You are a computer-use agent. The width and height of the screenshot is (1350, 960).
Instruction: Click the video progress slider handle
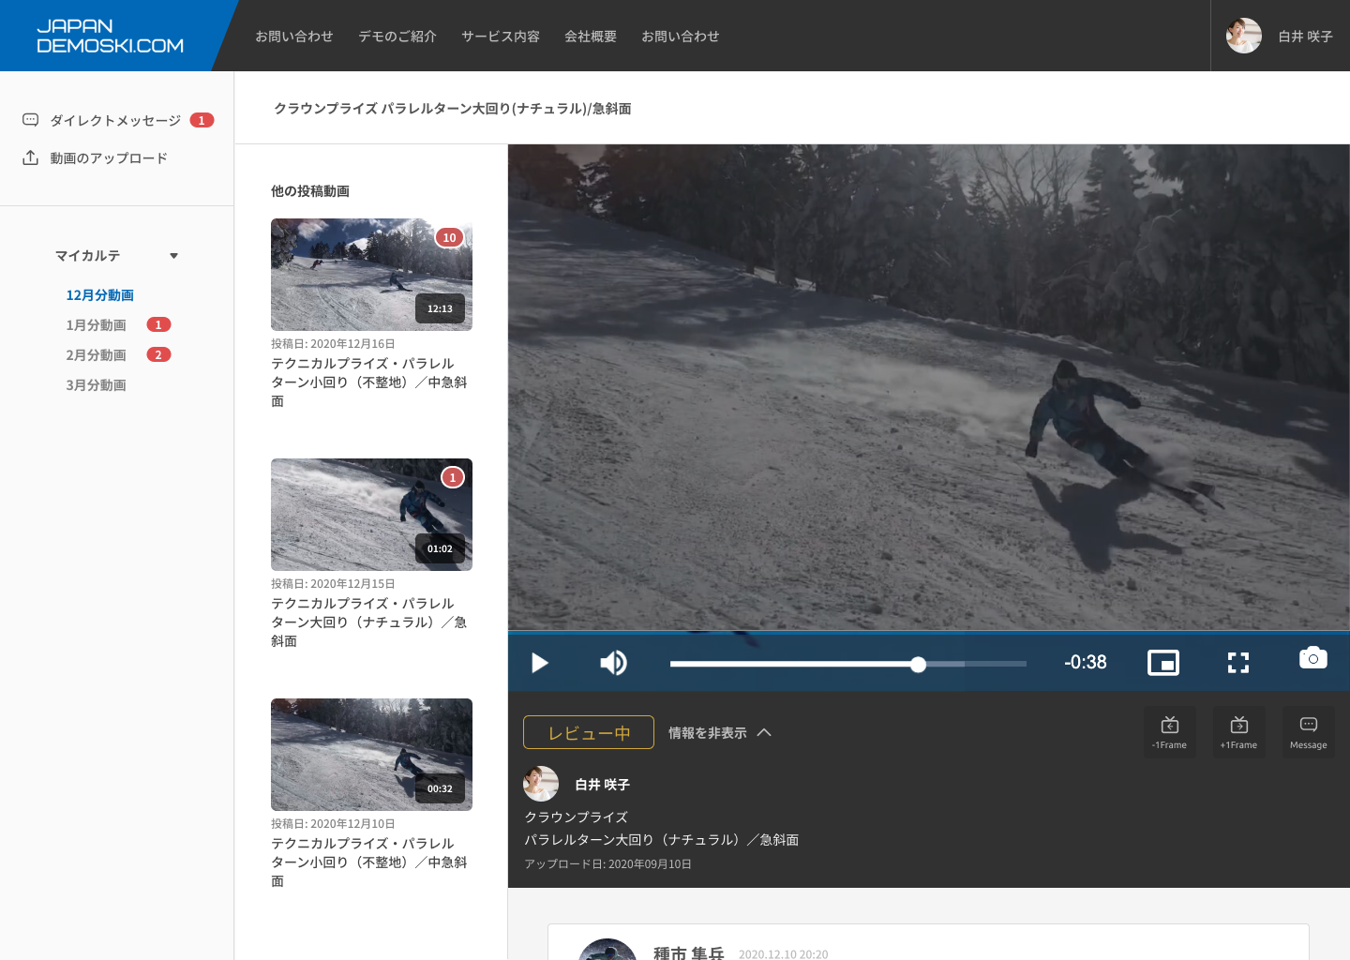[x=918, y=665]
